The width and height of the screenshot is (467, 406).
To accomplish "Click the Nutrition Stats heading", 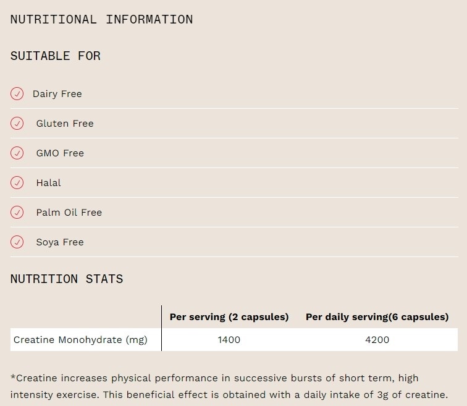I will [67, 279].
